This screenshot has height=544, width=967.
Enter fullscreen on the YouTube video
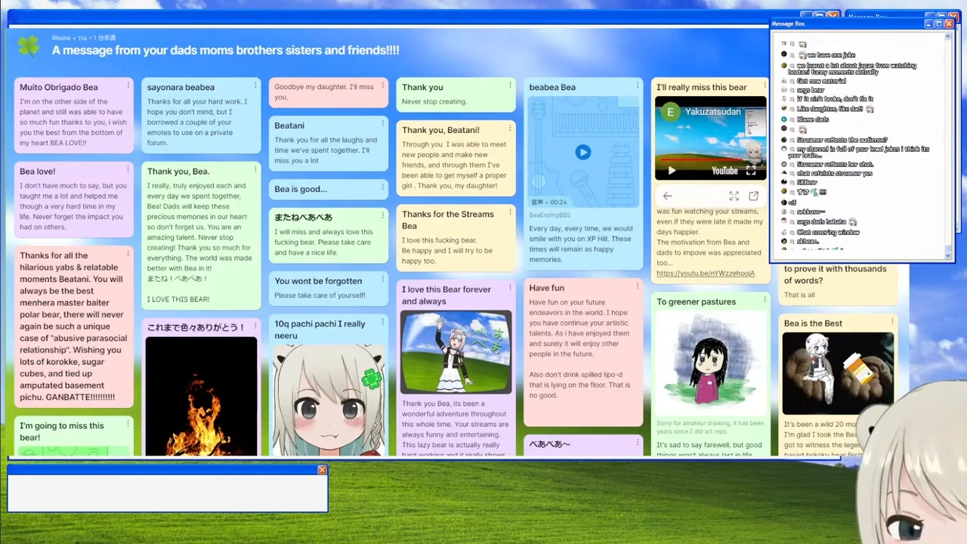751,171
